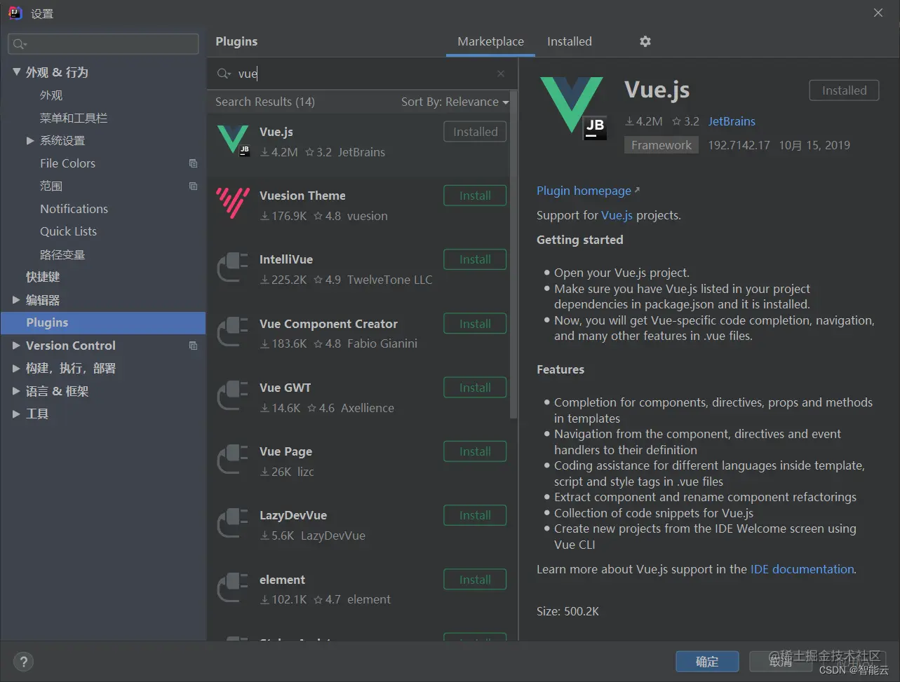
Task: Click the plugins settings gear icon
Action: (x=645, y=41)
